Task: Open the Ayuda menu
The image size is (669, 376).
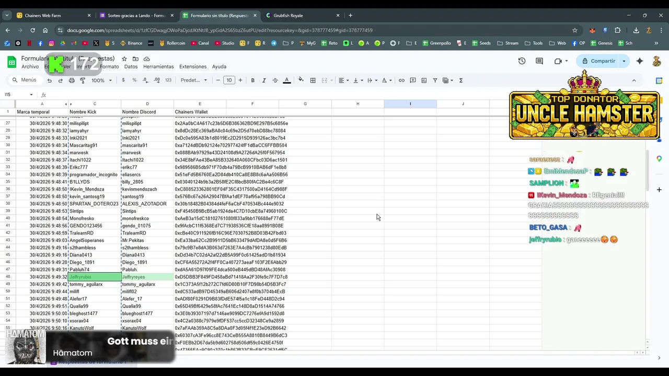Action: [x=219, y=67]
